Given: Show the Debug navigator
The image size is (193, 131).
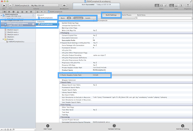Looking at the screenshot, I should [22, 12].
